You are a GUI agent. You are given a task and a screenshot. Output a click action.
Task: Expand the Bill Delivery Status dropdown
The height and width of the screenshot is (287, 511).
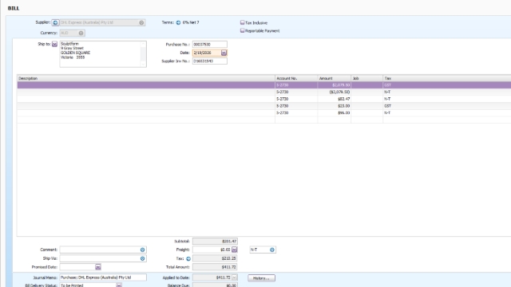click(119, 285)
